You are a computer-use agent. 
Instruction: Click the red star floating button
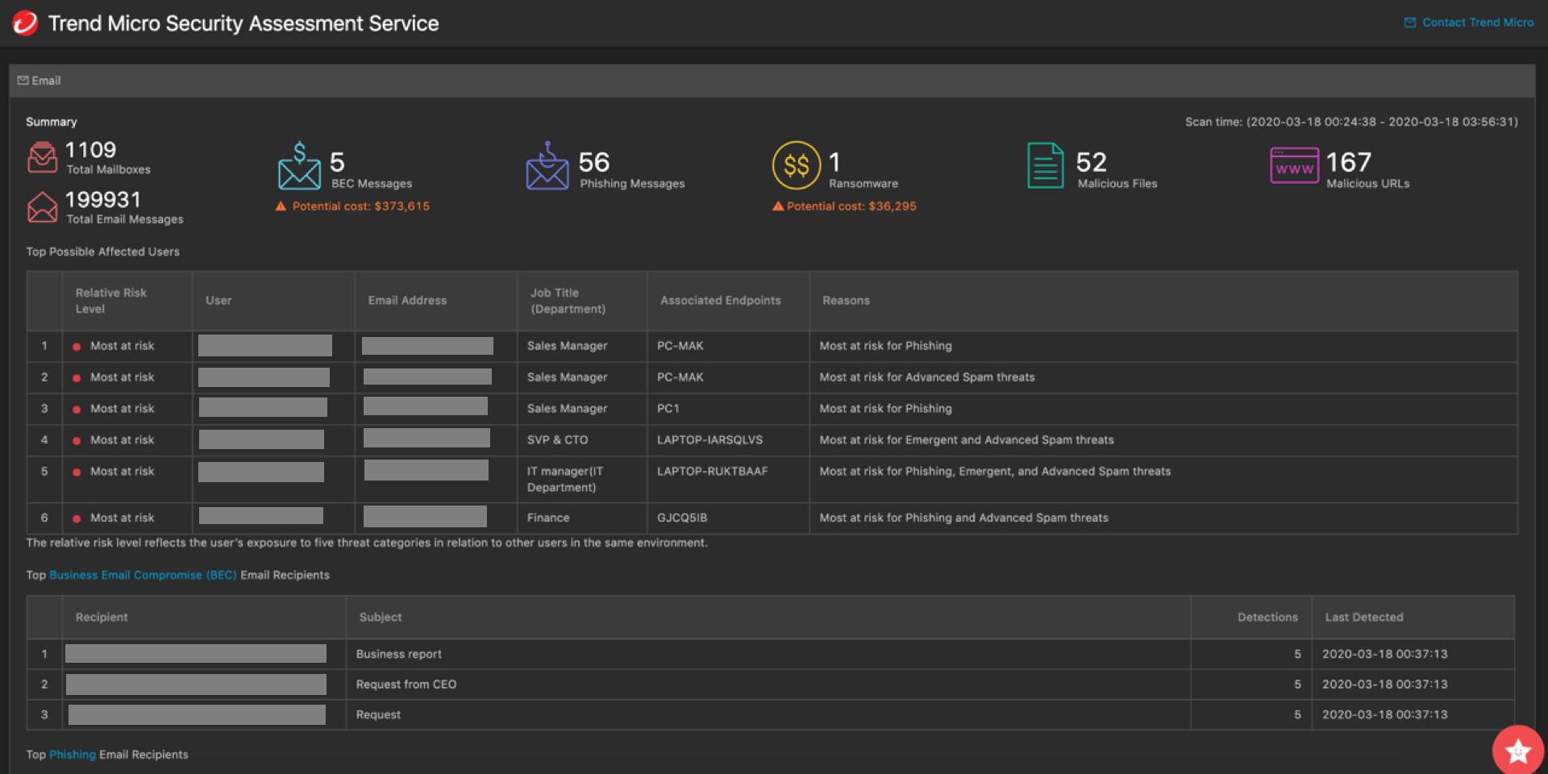1517,751
